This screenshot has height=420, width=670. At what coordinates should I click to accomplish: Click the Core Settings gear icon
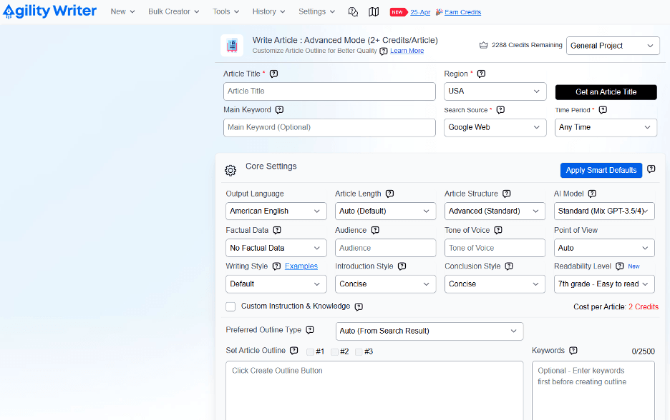point(230,171)
